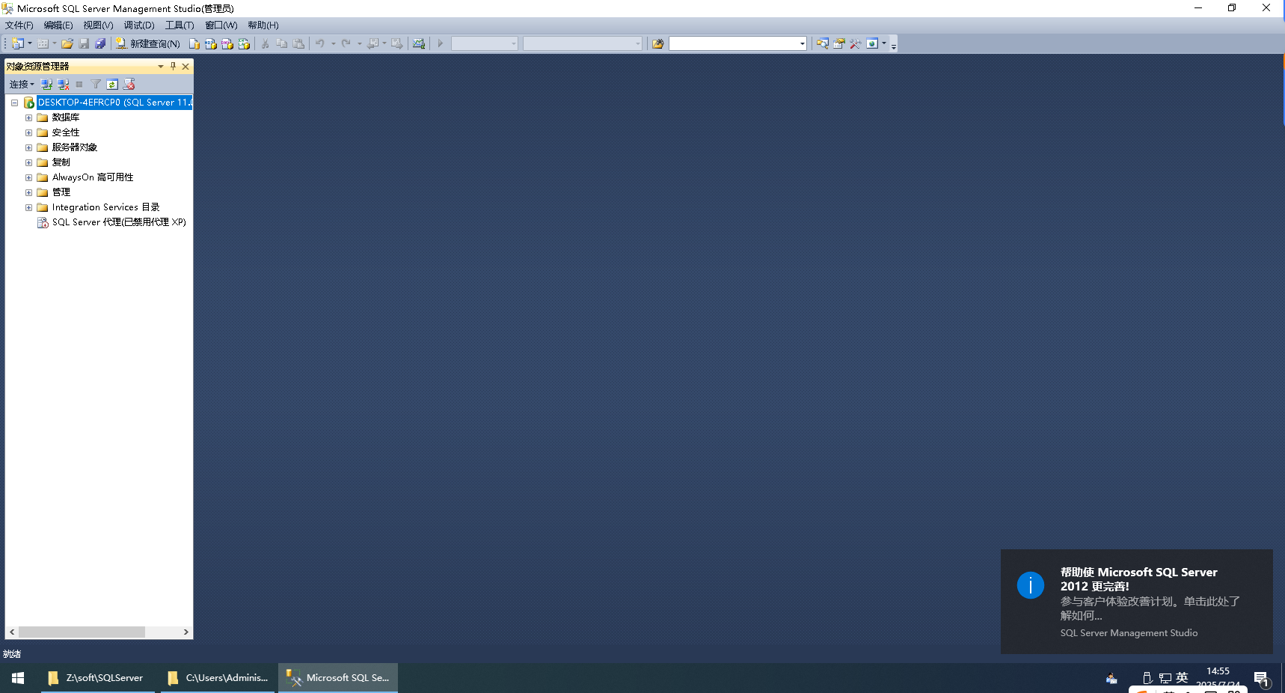
Task: Click the Paste clipboard icon
Action: click(298, 43)
